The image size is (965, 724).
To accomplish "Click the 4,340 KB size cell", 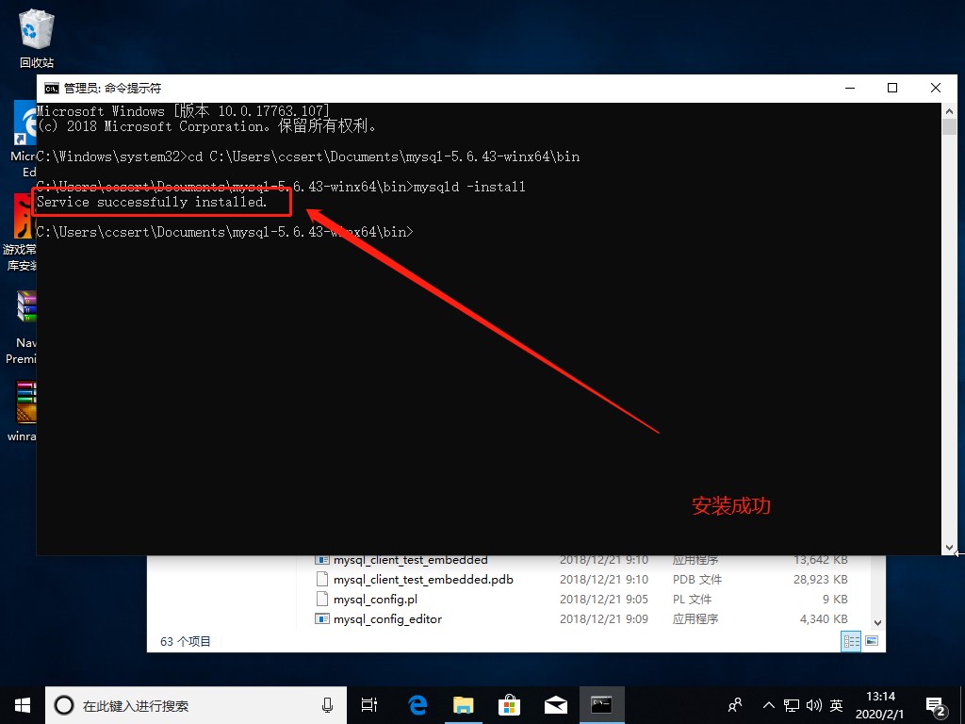I will tap(824, 618).
